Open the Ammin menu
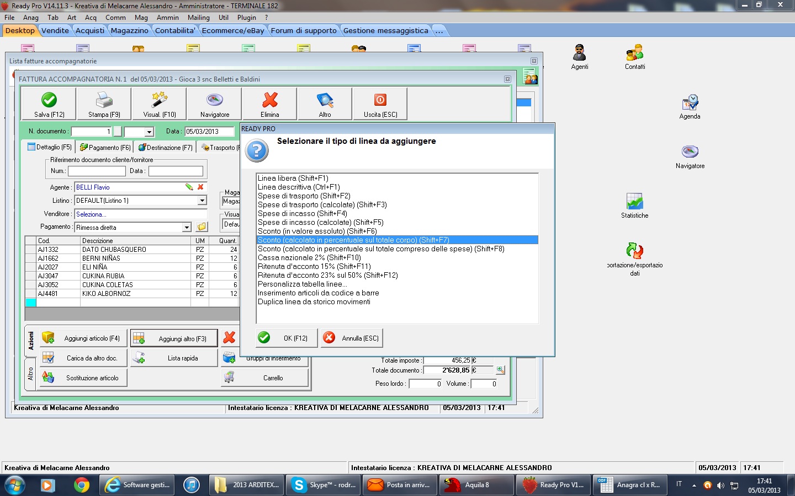 [168, 17]
